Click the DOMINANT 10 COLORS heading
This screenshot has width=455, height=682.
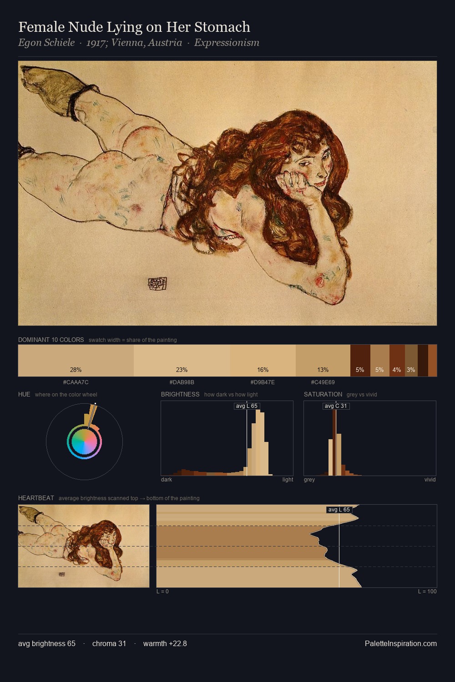(51, 340)
